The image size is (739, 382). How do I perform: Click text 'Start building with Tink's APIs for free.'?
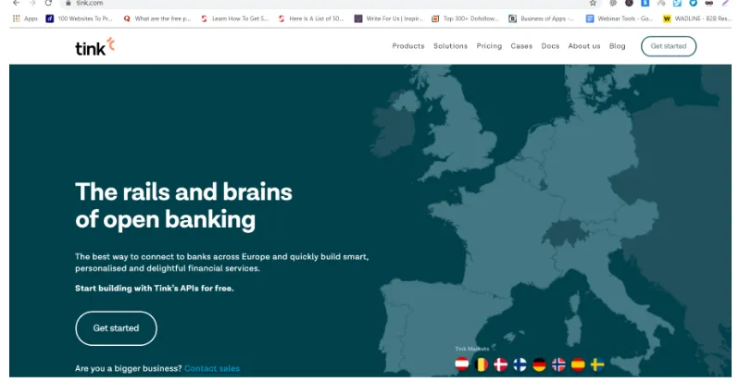(155, 289)
